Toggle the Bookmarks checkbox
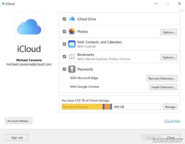The image size is (185, 144). [x=64, y=57]
